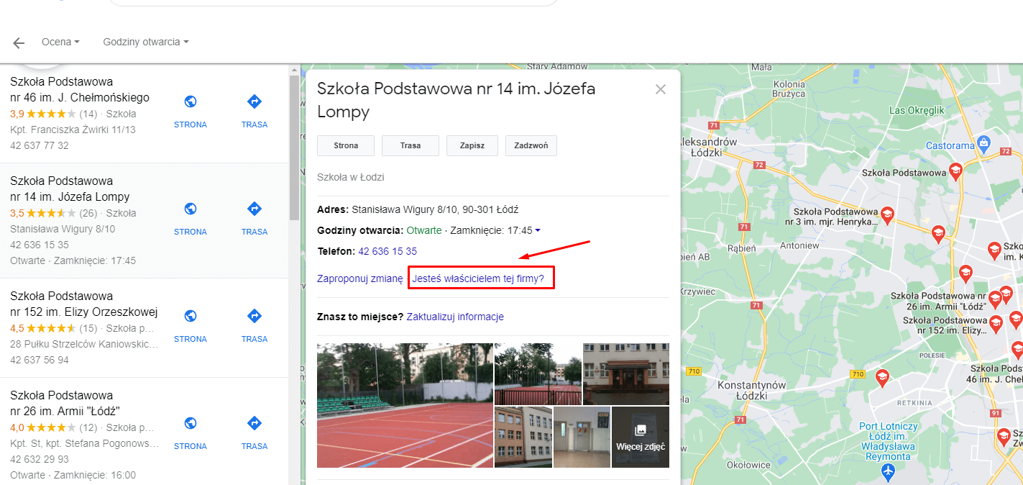Click the Strona button in details panel
Image resolution: width=1023 pixels, height=485 pixels.
coord(346,145)
